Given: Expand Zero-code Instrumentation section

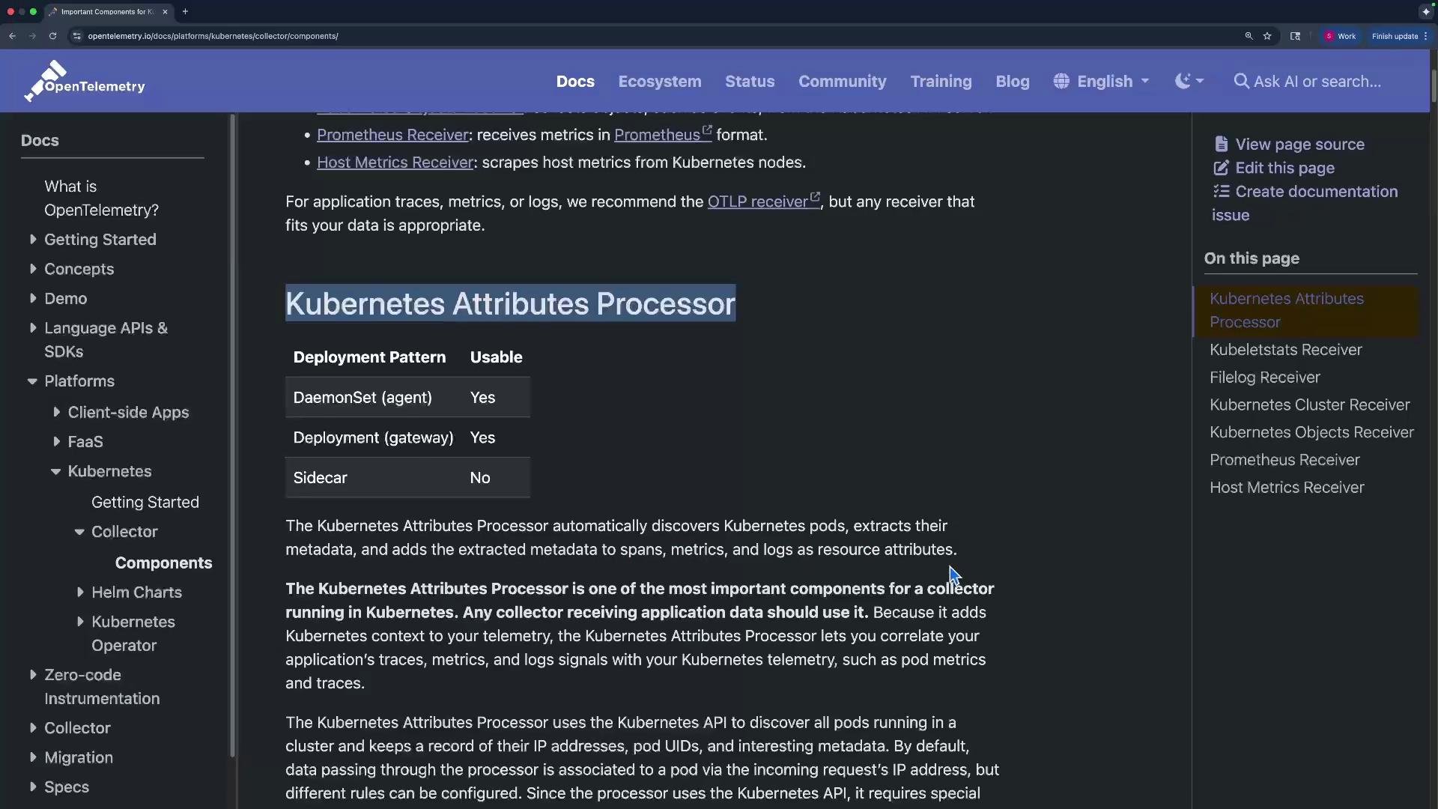Looking at the screenshot, I should tap(33, 674).
